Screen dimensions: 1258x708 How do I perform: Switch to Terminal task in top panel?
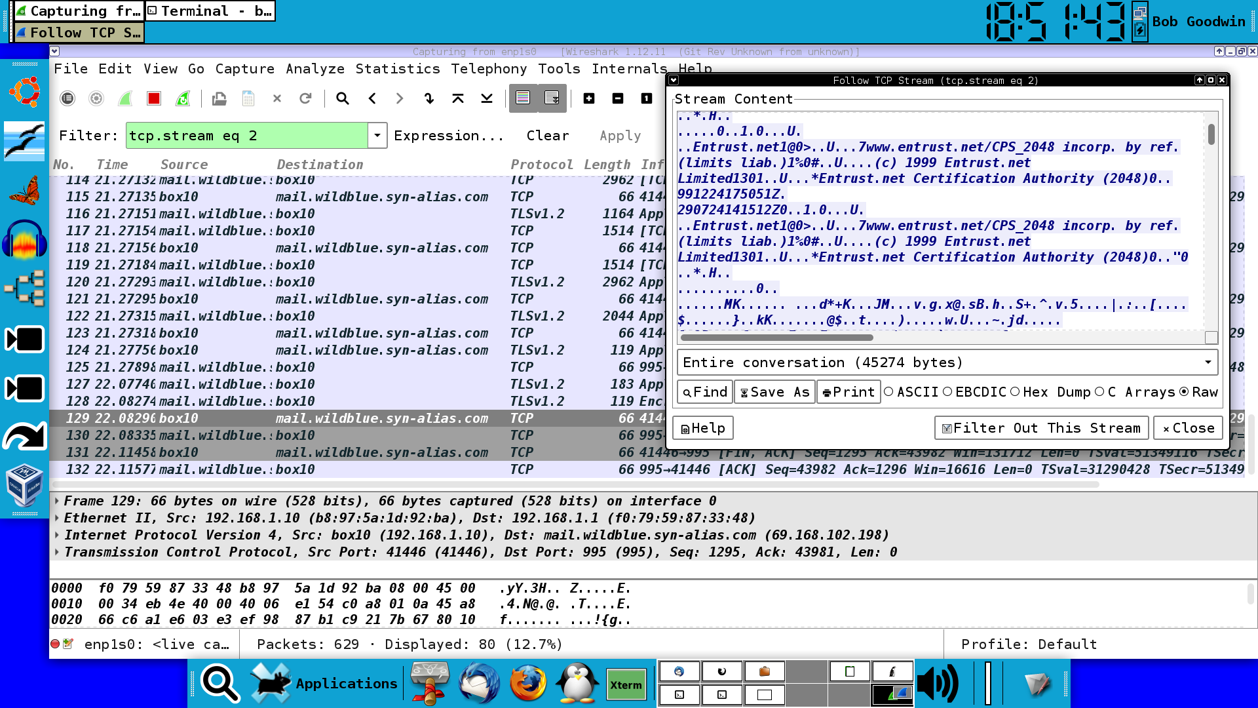[x=210, y=11]
